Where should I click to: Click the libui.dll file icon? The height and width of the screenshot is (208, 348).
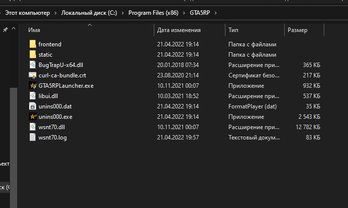coord(33,96)
